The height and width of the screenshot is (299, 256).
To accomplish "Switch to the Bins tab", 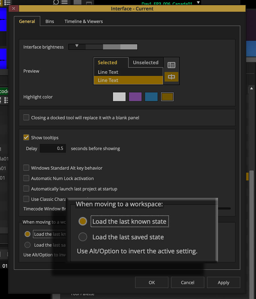I will [x=49, y=21].
